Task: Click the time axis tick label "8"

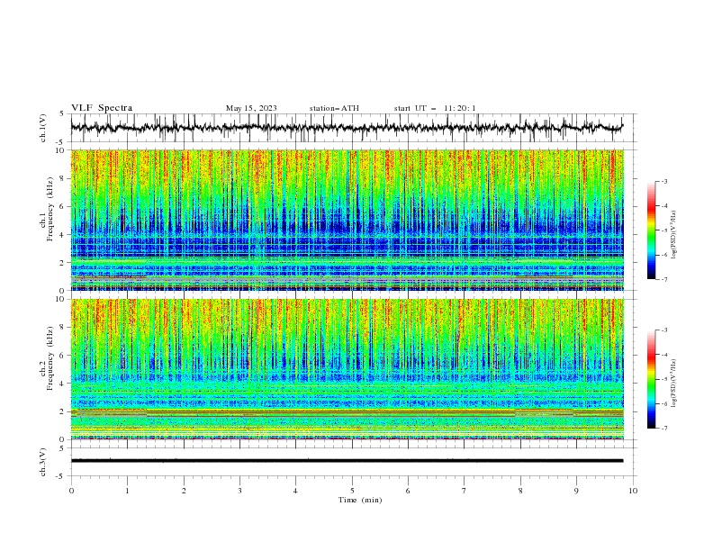Action: point(520,491)
